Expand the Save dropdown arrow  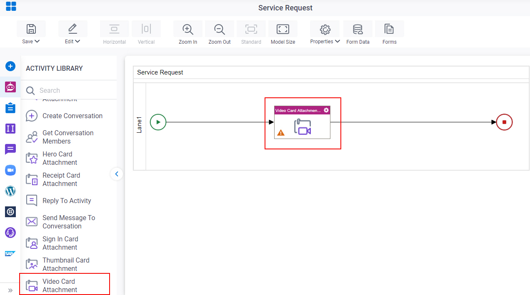37,41
